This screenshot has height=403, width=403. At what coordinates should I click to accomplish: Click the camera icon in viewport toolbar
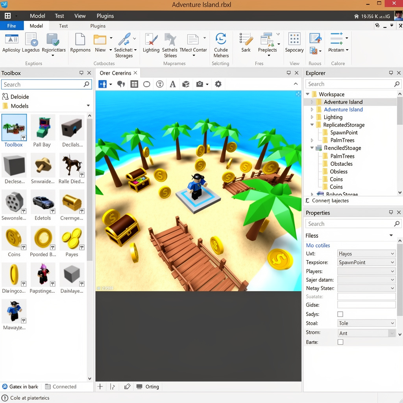click(200, 84)
